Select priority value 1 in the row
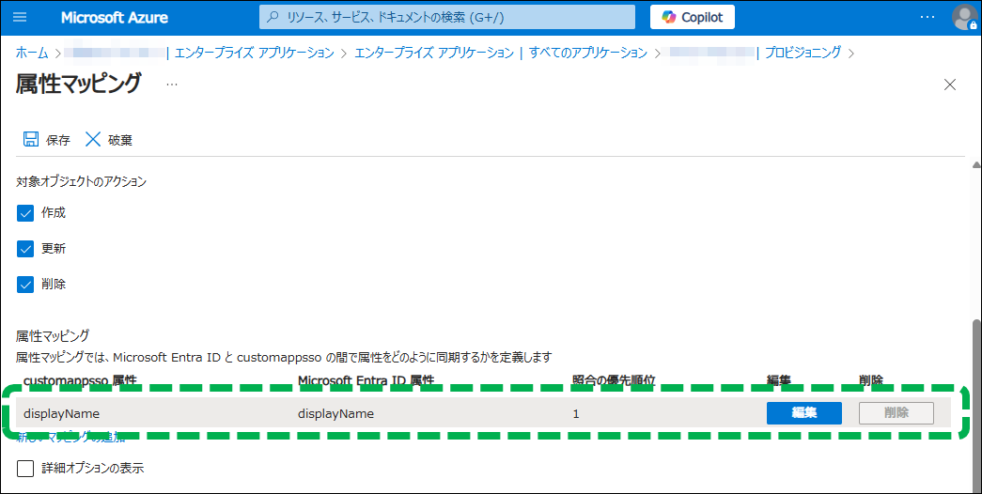 [x=575, y=414]
